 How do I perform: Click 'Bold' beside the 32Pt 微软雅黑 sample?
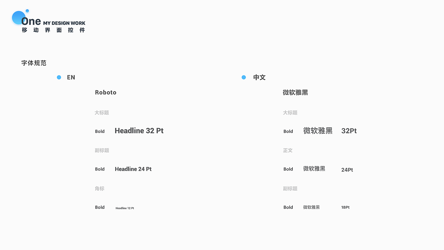click(x=288, y=131)
